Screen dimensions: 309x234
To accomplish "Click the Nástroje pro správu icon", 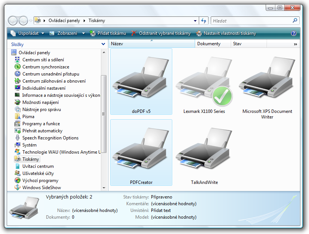I will pyautogui.click(x=18, y=109).
